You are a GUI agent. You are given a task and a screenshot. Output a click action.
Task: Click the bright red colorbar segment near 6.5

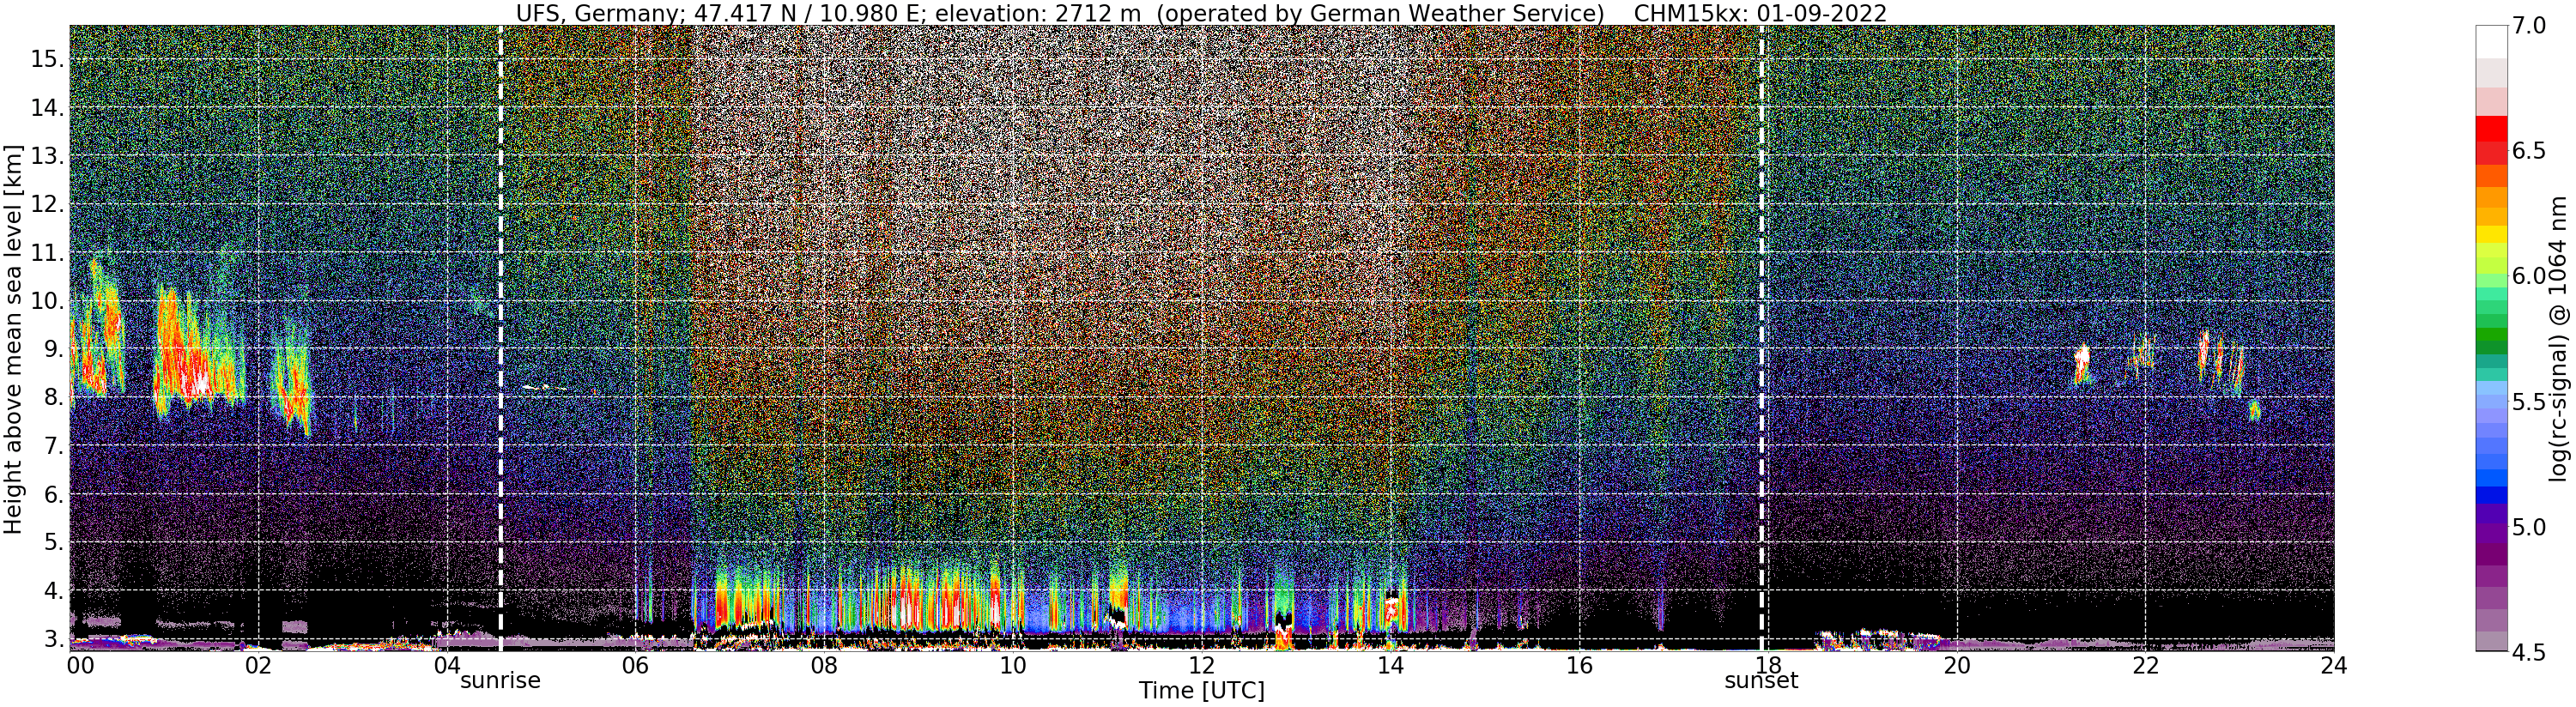pos(2492,128)
